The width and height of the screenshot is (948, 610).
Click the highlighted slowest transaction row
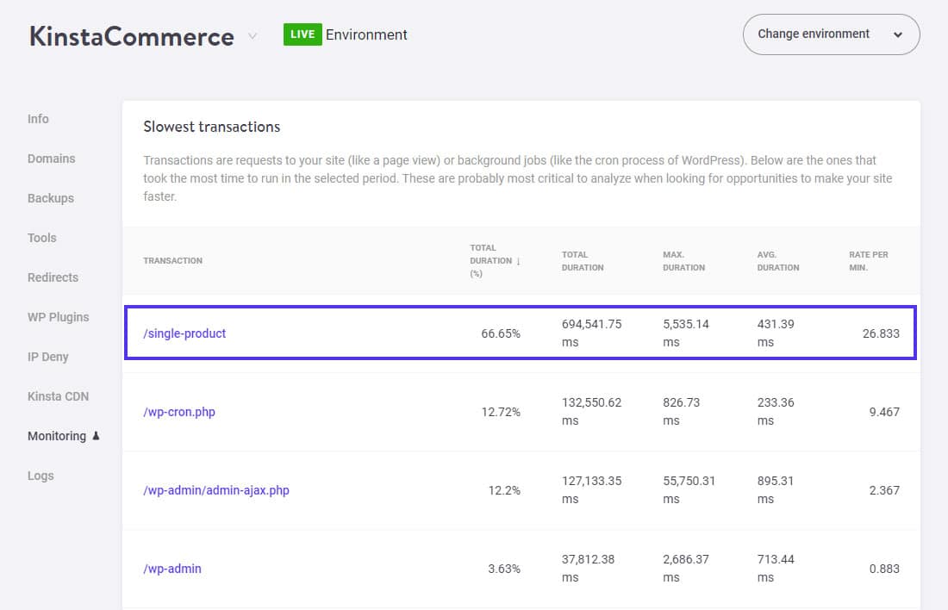[x=521, y=333]
